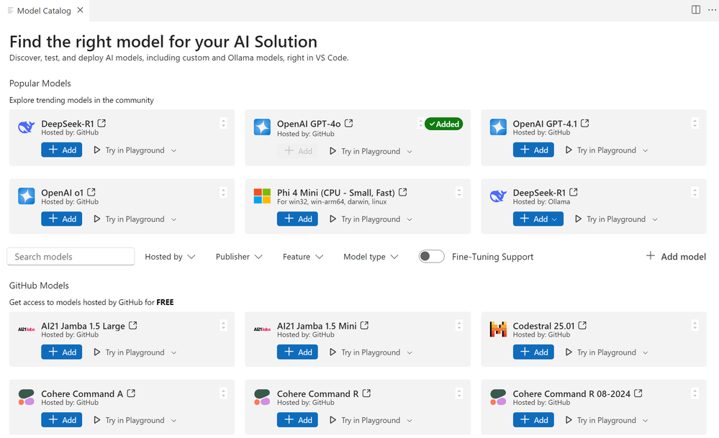Open Cohere Command A external link icon
Viewport: 719px width, 438px height.
[x=131, y=393]
